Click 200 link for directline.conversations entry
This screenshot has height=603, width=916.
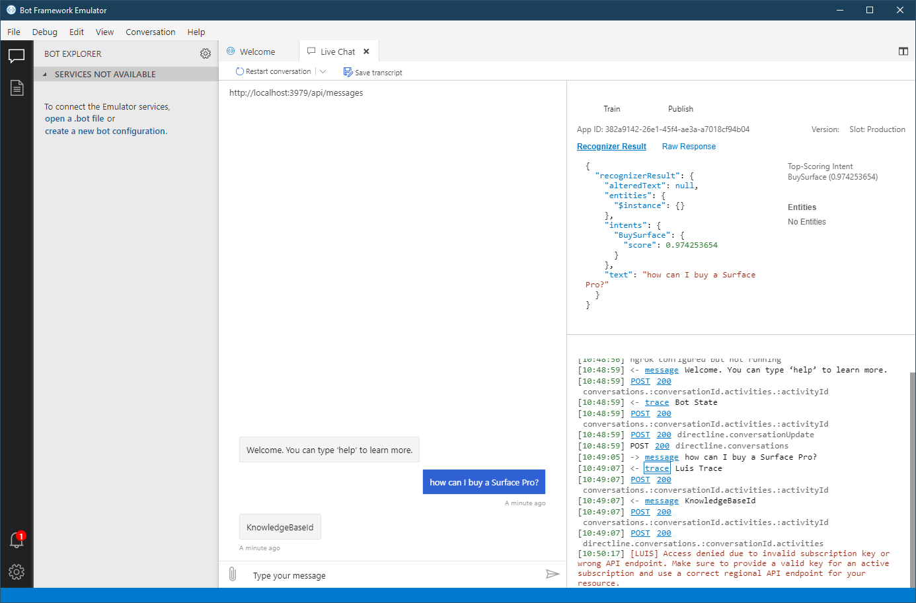[x=662, y=446]
